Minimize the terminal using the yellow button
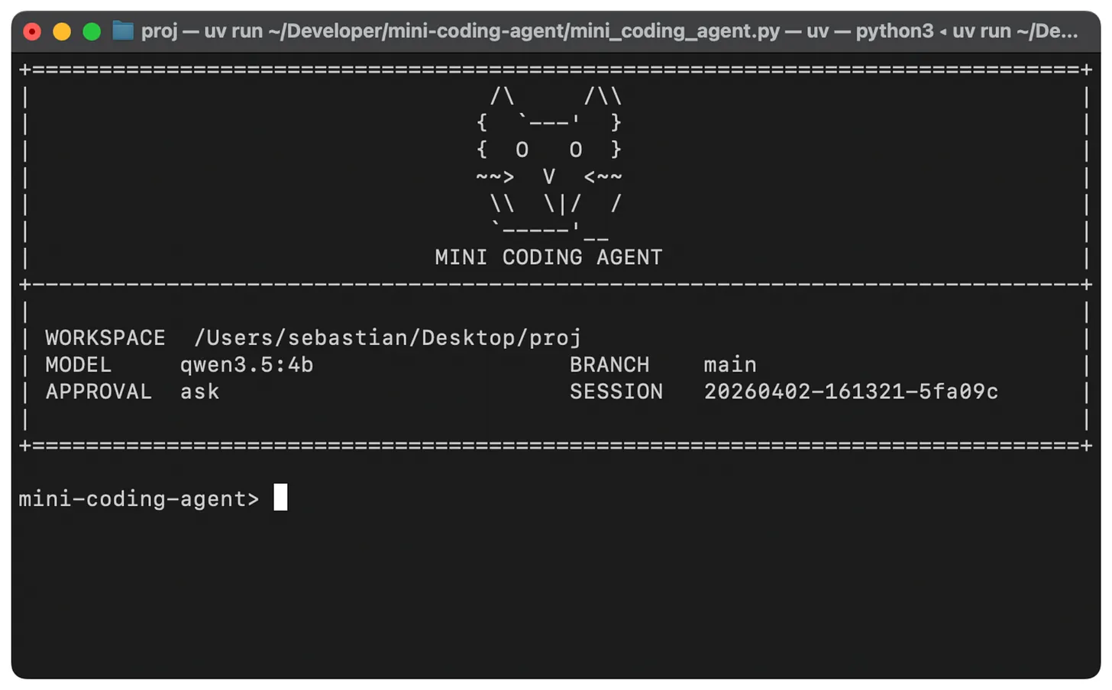Image resolution: width=1112 pixels, height=690 pixels. [62, 31]
